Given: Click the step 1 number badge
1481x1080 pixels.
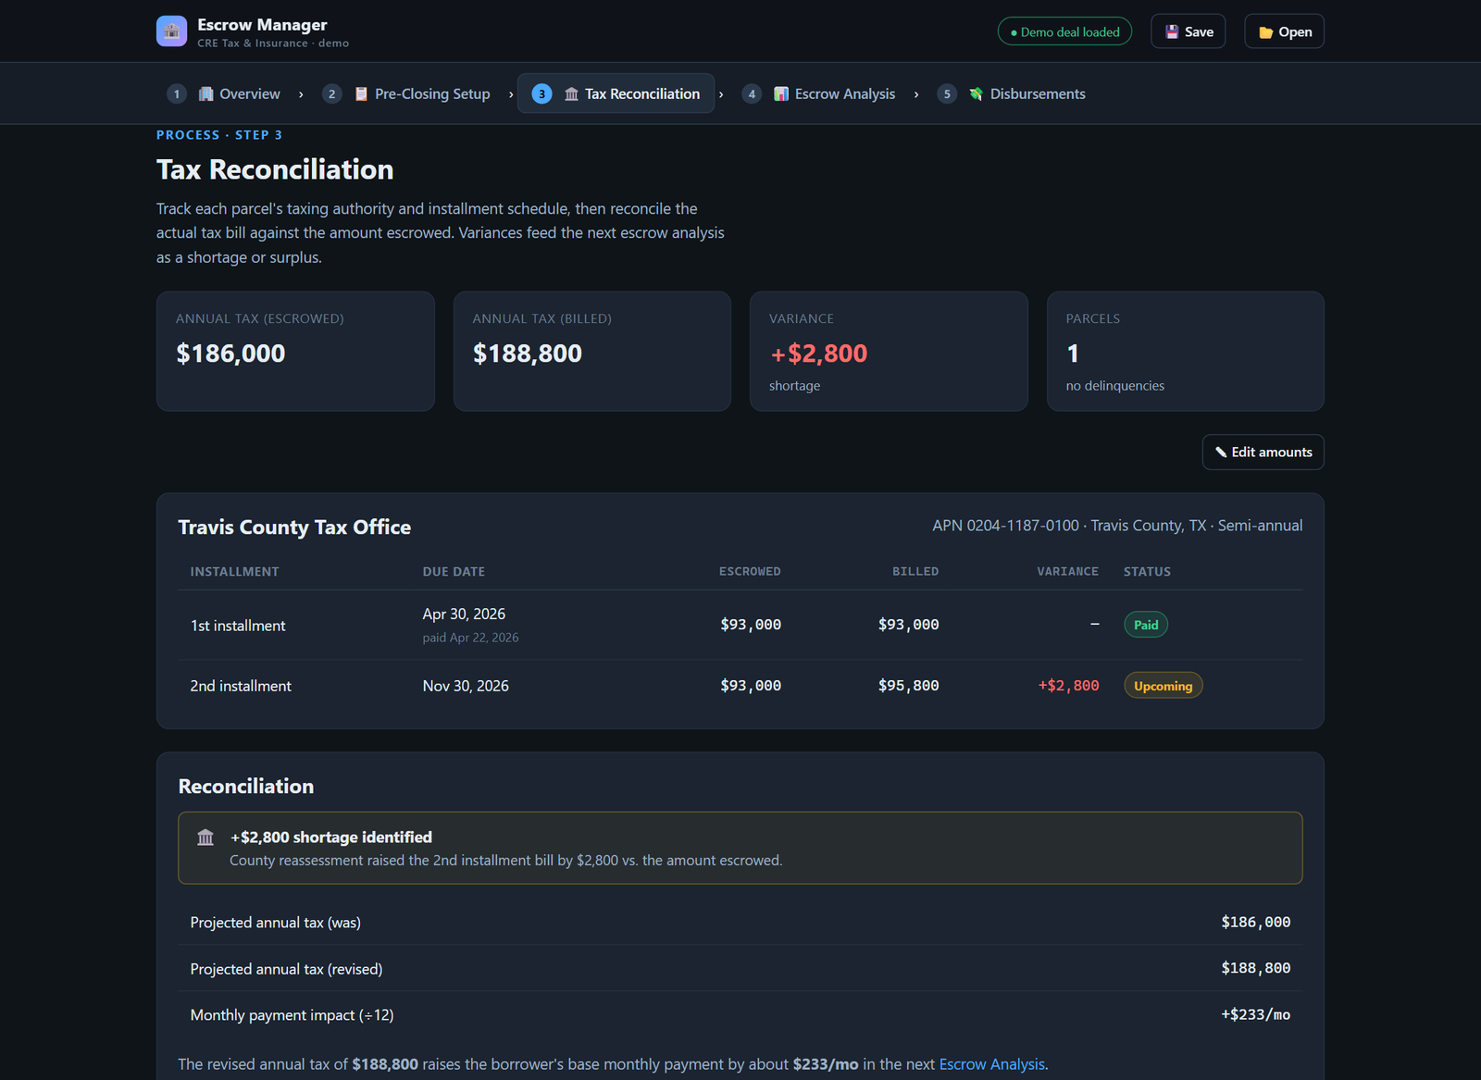Looking at the screenshot, I should coord(177,93).
